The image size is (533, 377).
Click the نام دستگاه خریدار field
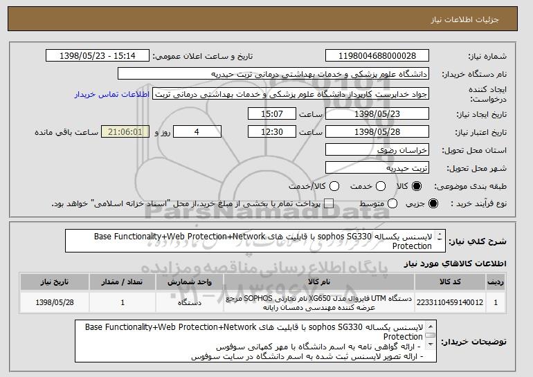pyautogui.click(x=273, y=74)
